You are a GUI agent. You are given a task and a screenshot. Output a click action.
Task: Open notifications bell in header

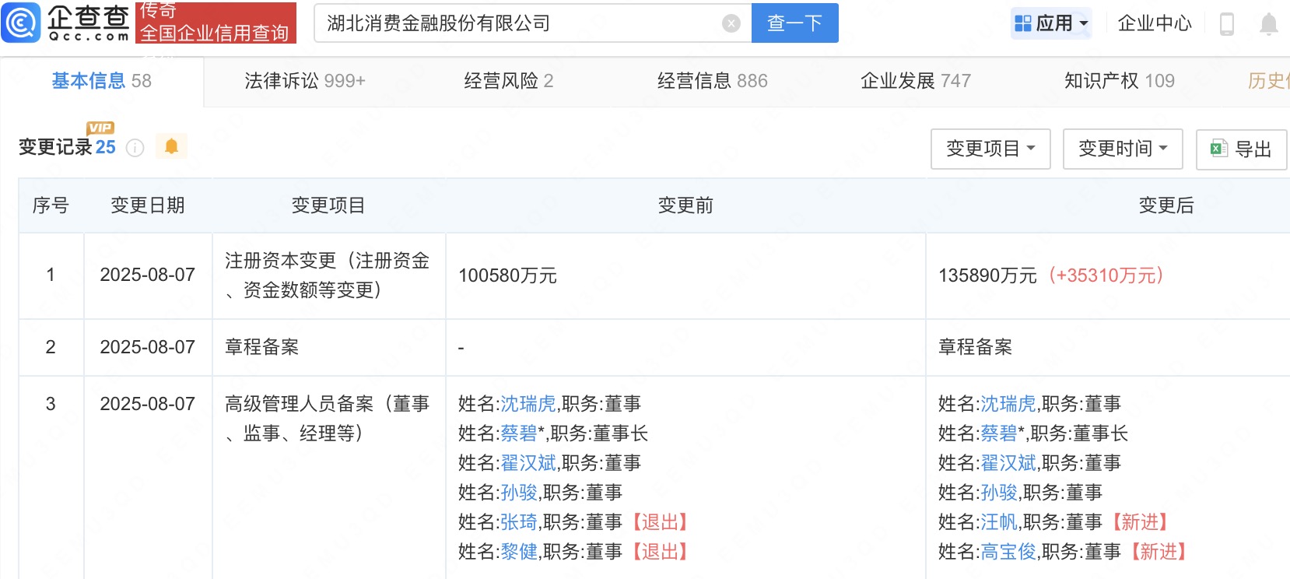point(1269,24)
